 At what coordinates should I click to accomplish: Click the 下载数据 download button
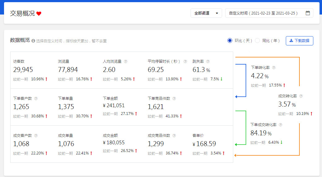coord(299,40)
